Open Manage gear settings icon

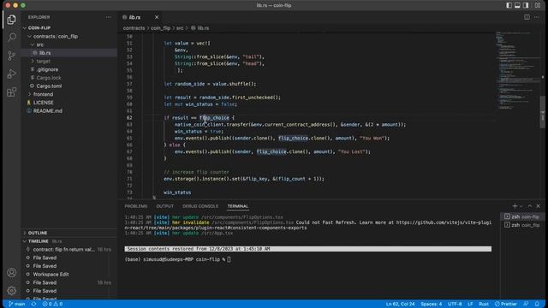(11, 290)
